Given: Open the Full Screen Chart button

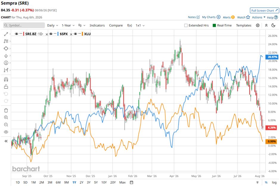Looking at the screenshot, I should click(265, 10).
